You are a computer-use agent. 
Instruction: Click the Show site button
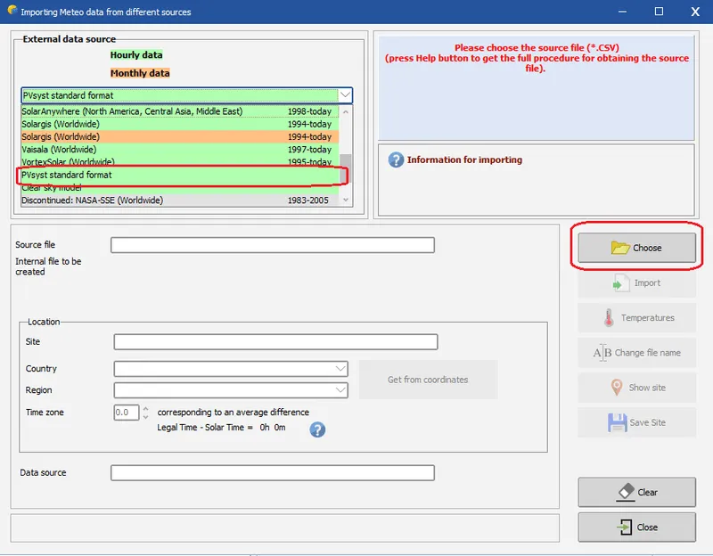[636, 388]
